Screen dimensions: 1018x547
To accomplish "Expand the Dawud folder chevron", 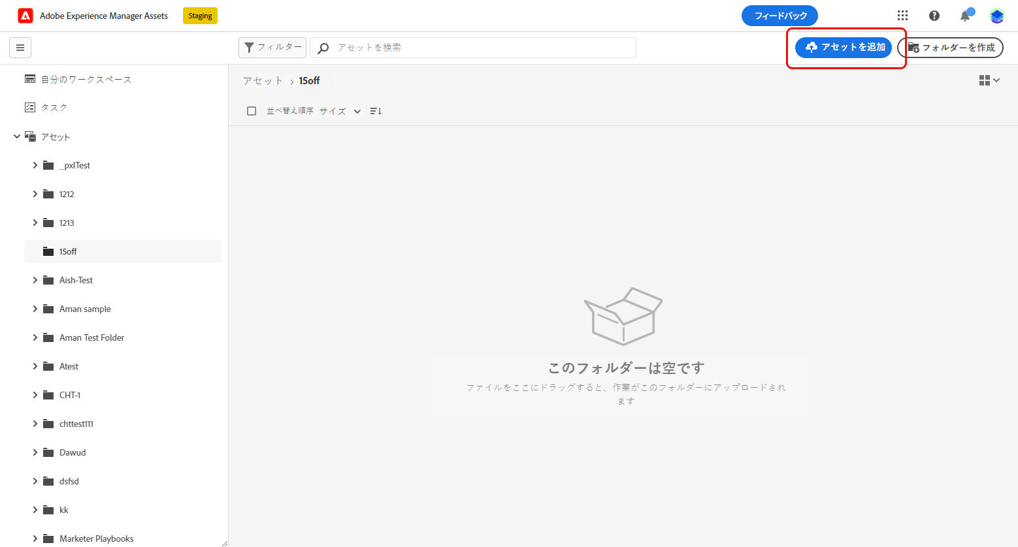I will pos(35,452).
